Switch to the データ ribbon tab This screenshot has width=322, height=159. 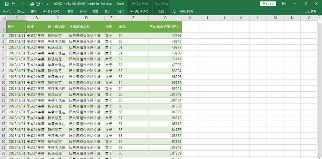83,12
